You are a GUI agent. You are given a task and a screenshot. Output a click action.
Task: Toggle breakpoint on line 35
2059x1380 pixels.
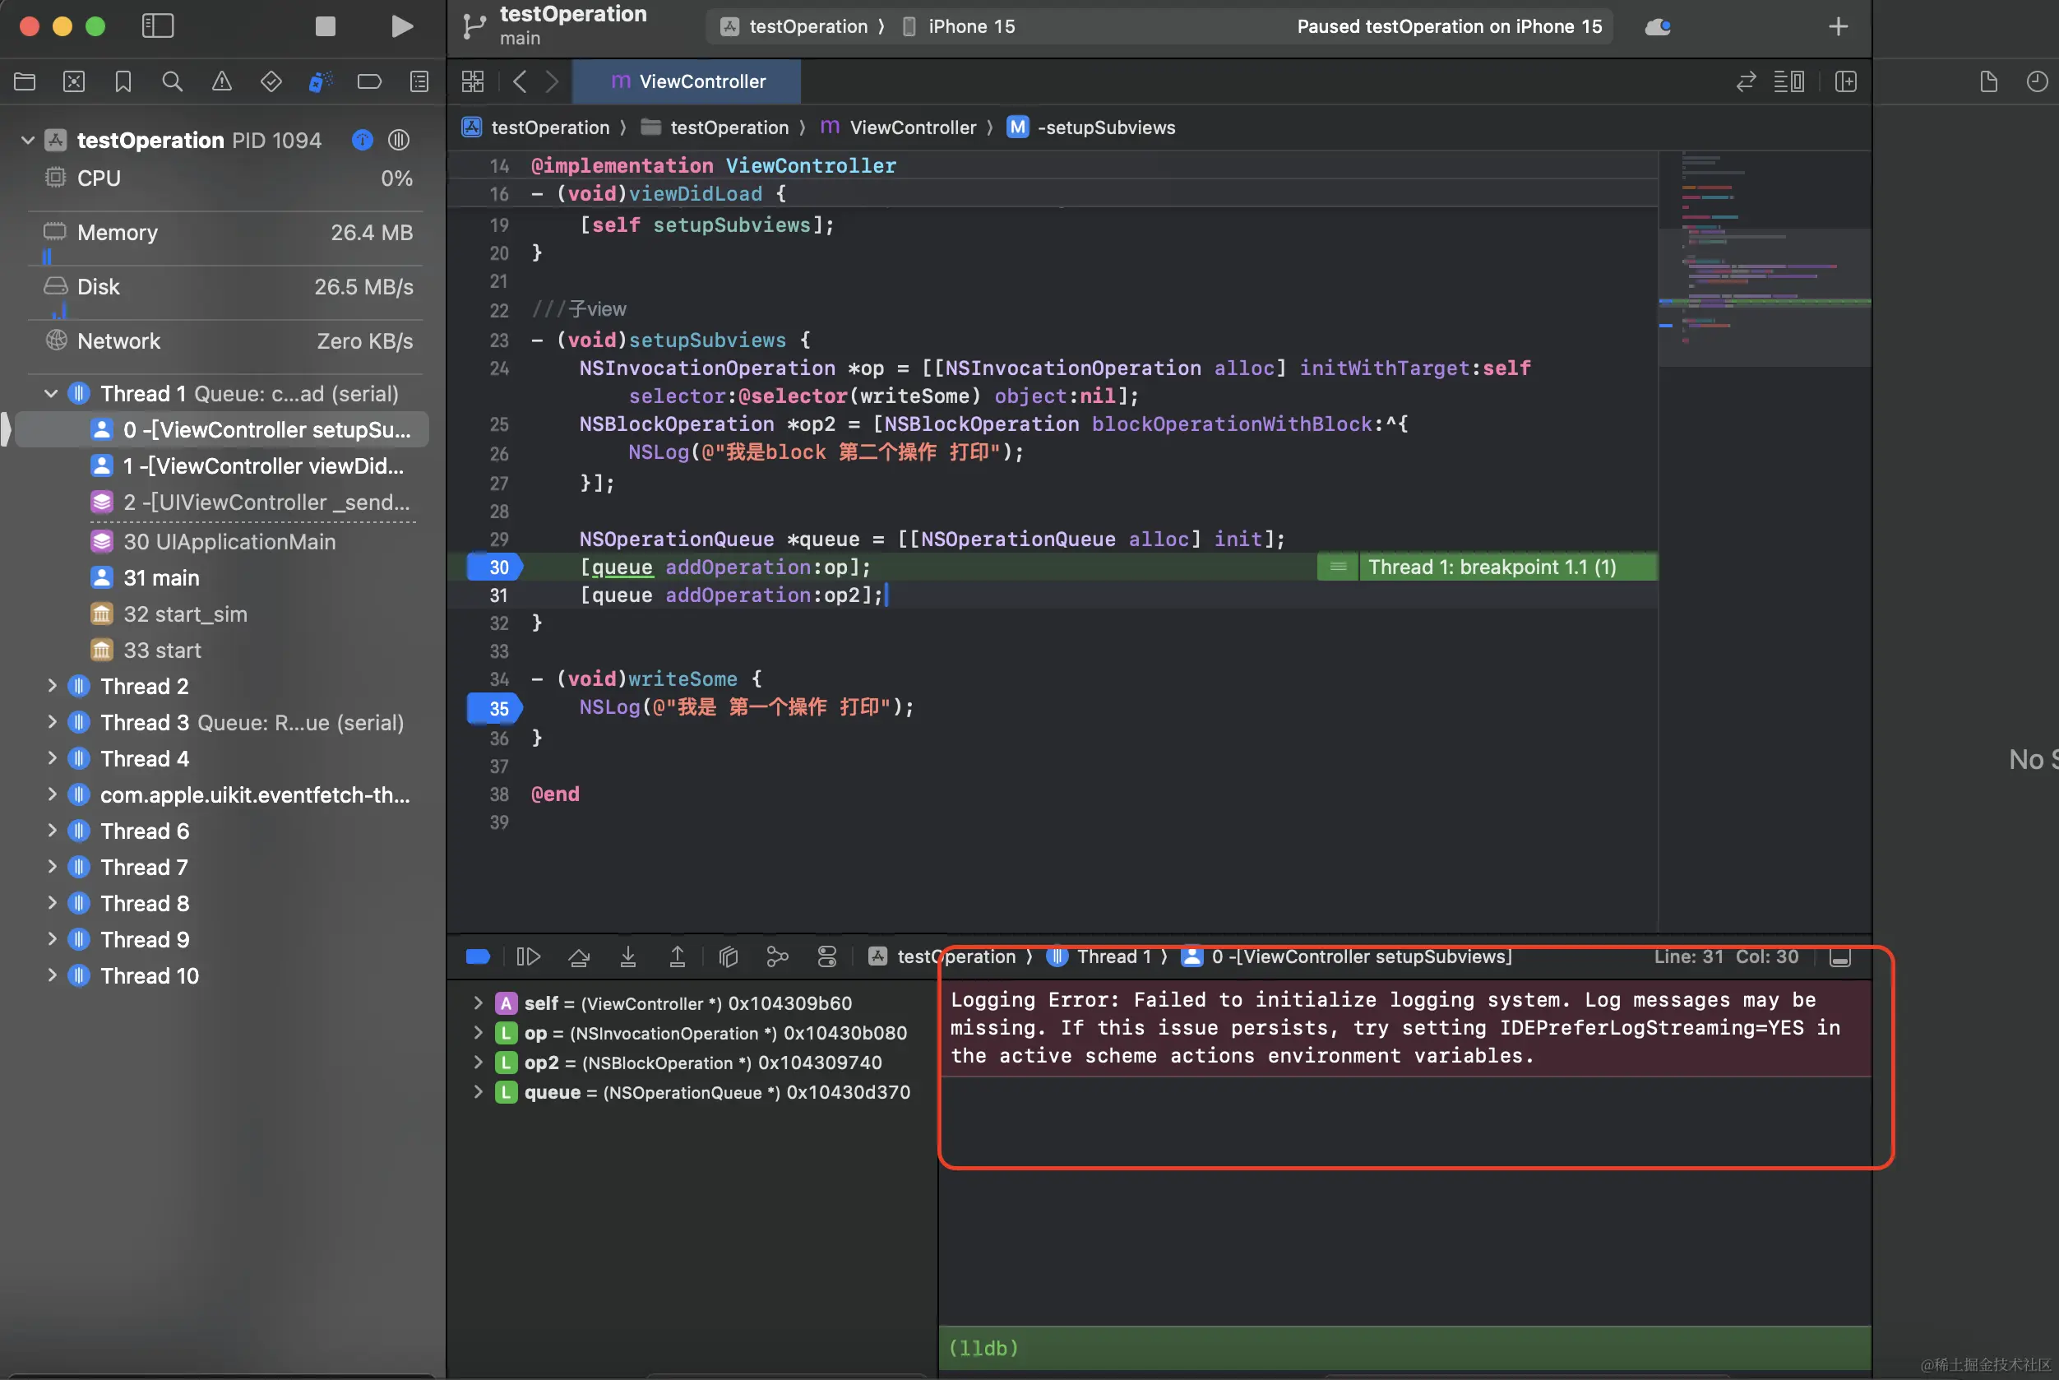pos(494,708)
